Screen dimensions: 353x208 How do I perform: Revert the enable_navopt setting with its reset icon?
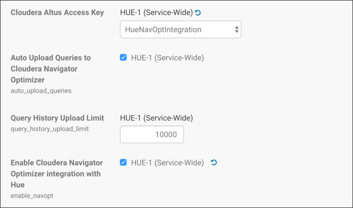pos(214,163)
